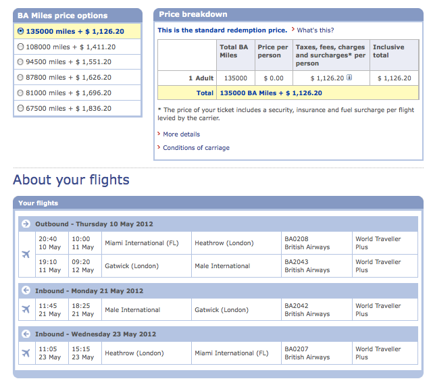Click the airplane icon for outbound flights
Screen dimensions: 431x383
tap(26, 254)
